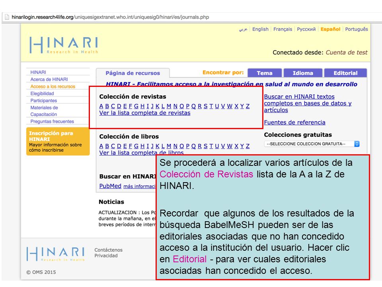Click letter V in Colección de libros
Image resolution: width=382 pixels, height=287 pixels.
[223, 146]
